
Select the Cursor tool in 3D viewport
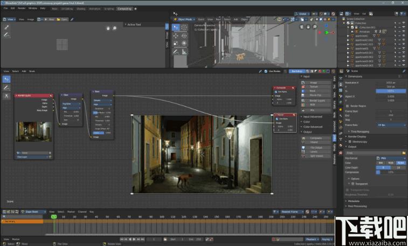click(x=184, y=27)
